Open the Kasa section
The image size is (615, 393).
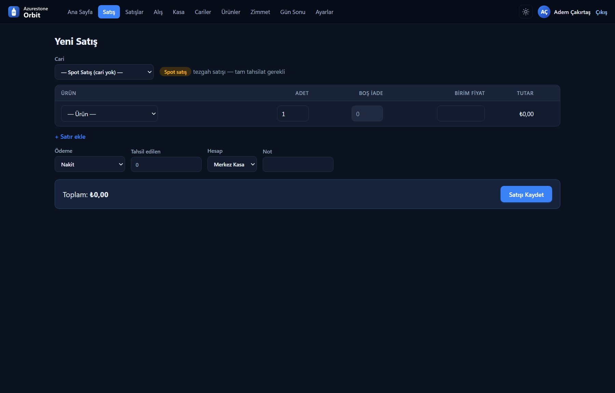(179, 12)
